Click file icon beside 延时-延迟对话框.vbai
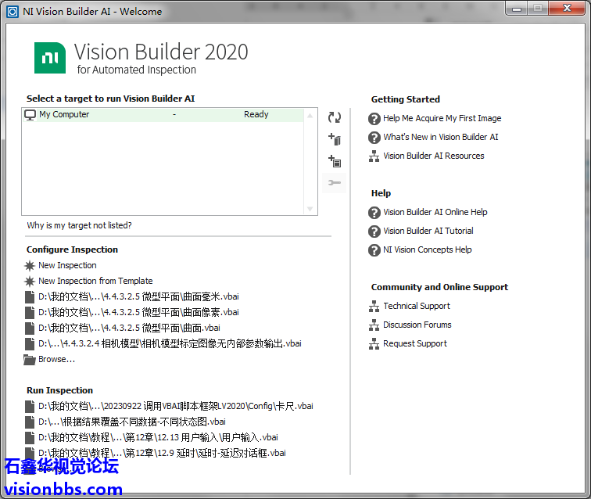Image resolution: width=591 pixels, height=499 pixels. pos(30,454)
